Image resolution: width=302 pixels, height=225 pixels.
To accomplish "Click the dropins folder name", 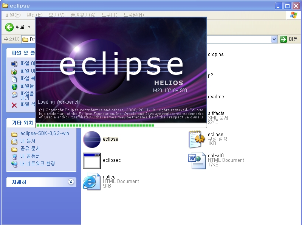I will (x=216, y=54).
